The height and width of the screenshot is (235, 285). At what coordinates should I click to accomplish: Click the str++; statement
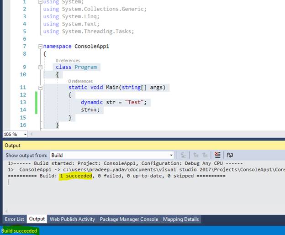[90, 110]
